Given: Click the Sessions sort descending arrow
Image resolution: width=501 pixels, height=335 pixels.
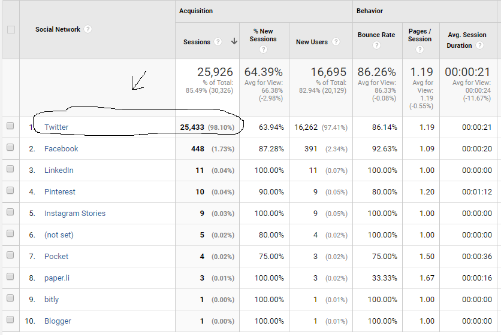Looking at the screenshot, I should 234,41.
